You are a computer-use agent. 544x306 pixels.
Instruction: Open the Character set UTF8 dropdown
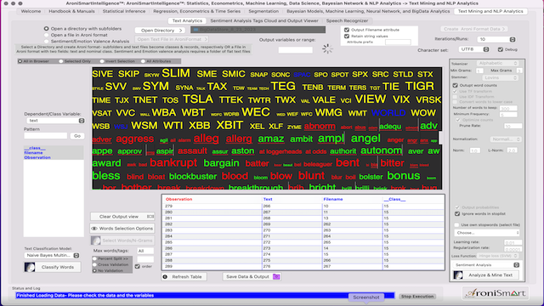click(x=474, y=49)
